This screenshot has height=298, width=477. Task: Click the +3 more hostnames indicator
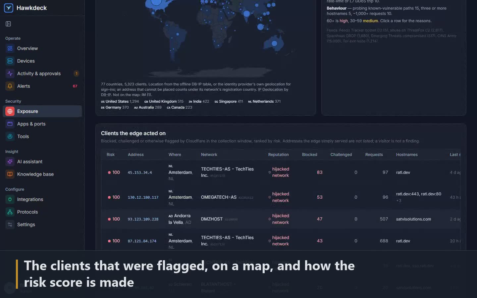point(398,201)
